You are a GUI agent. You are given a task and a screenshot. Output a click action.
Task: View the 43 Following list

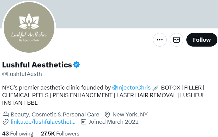(x=18, y=134)
